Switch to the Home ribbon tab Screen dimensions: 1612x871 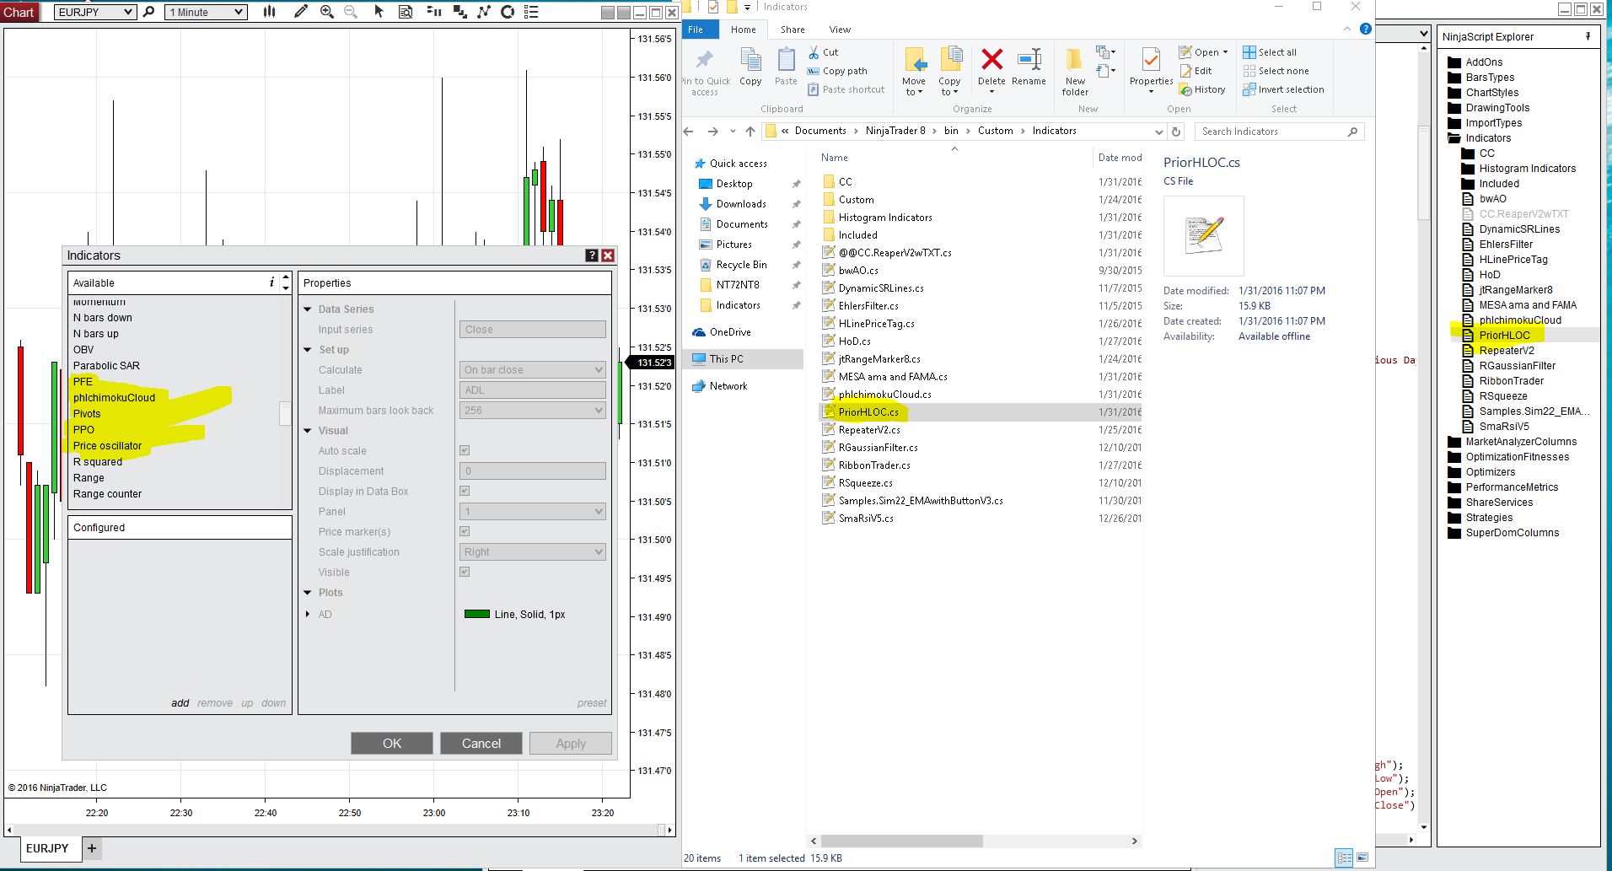[744, 30]
